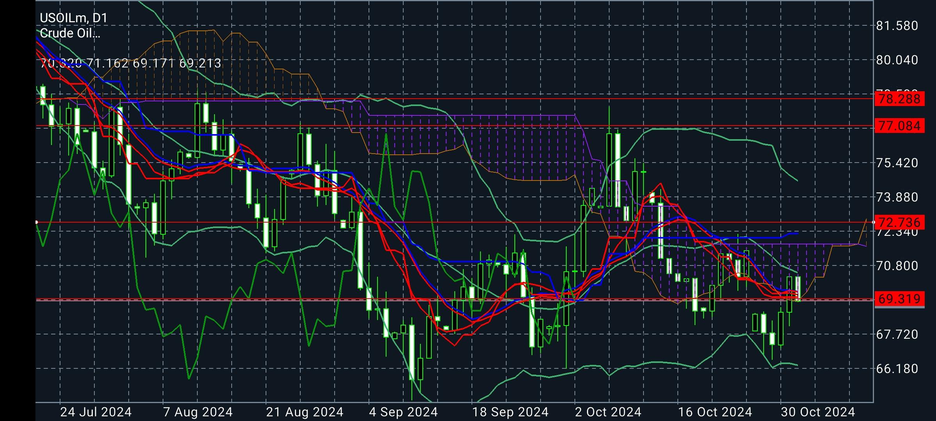Click the USOILm, D1 symbol title
The image size is (936, 421).
point(74,18)
